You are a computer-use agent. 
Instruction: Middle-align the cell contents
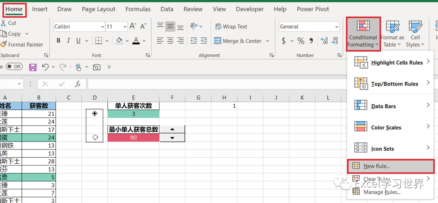coord(170,26)
